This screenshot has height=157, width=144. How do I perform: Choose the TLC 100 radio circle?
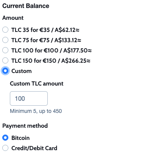(x=5, y=50)
